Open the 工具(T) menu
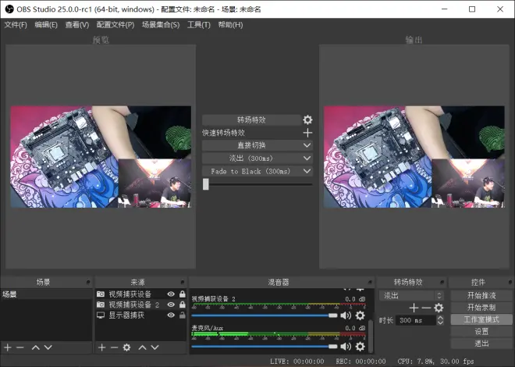 pyautogui.click(x=199, y=25)
